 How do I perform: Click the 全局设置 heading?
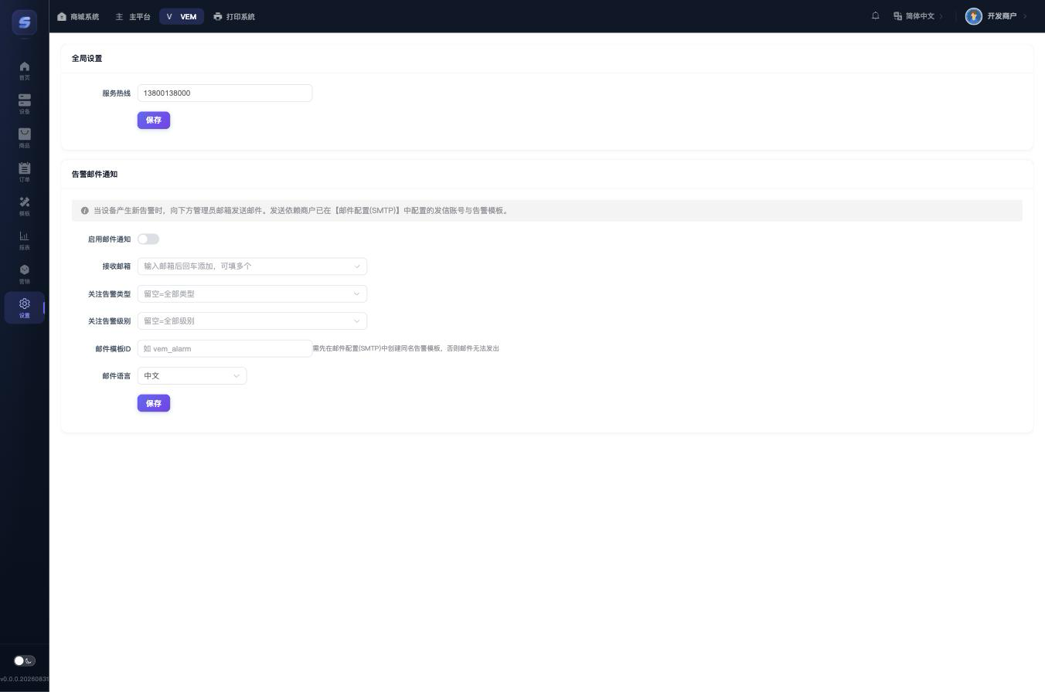tap(87, 59)
